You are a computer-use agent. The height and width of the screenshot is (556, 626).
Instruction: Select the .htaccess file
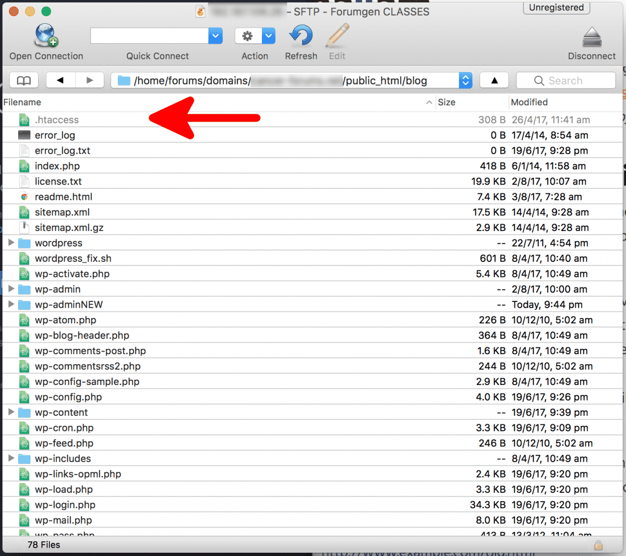tap(57, 120)
